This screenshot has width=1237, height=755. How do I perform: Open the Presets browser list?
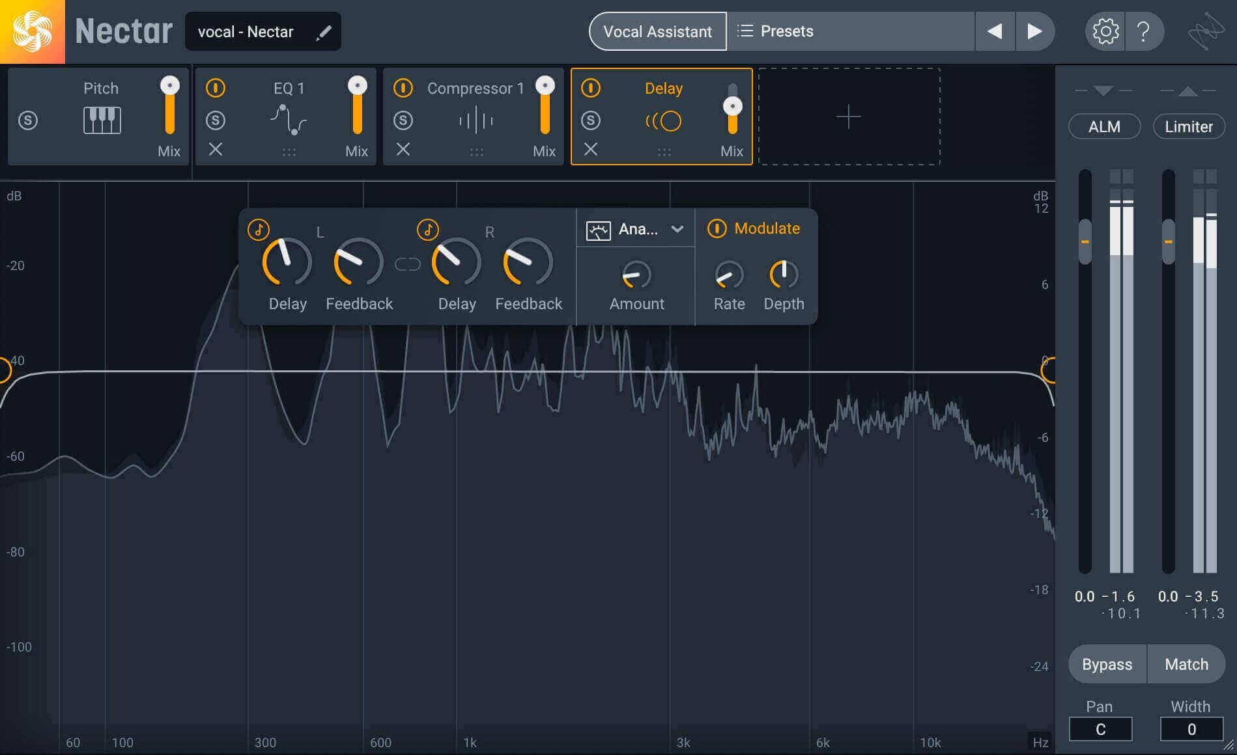850,31
